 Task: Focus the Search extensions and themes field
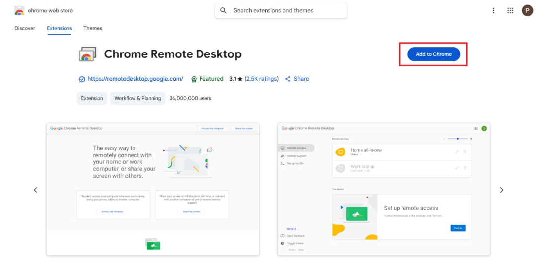281,10
